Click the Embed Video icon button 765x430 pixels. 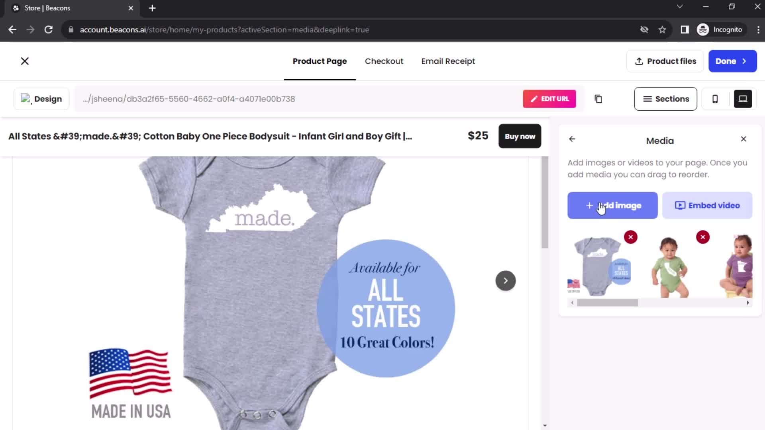coord(680,205)
